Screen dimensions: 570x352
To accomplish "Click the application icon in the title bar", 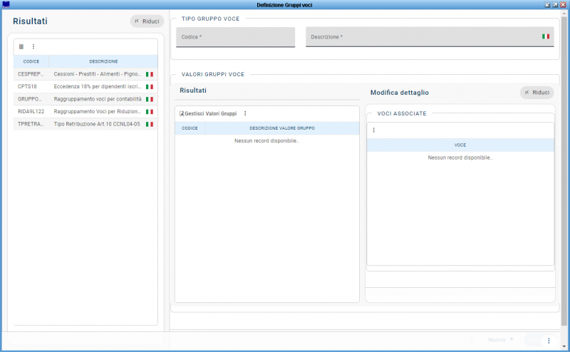I will click(x=6, y=5).
